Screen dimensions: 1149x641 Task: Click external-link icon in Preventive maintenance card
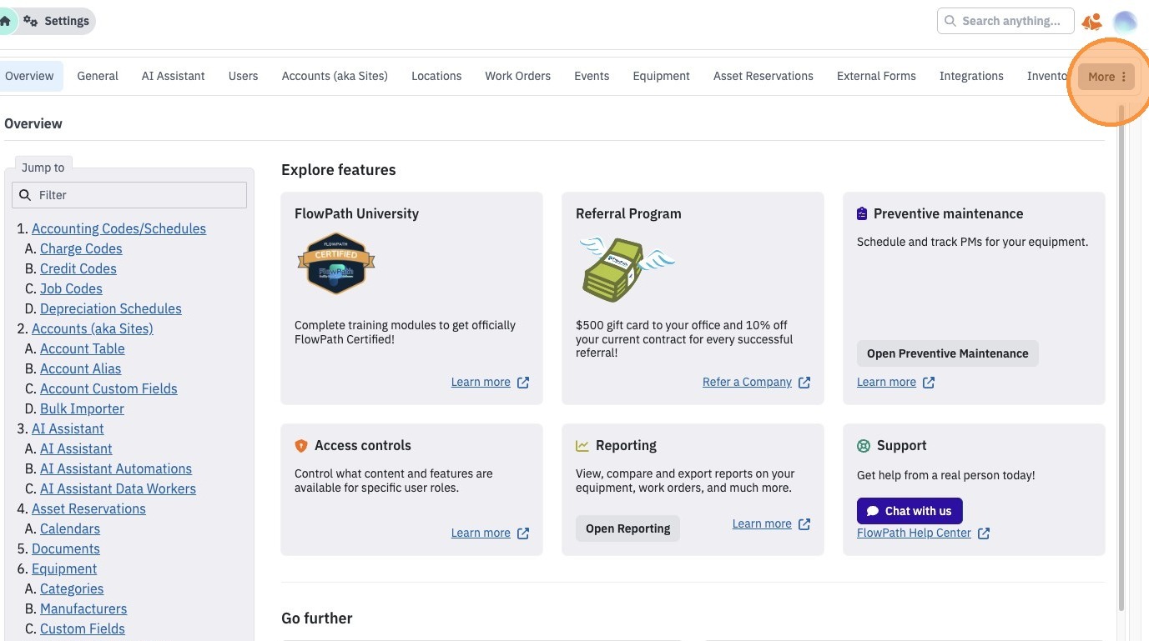[x=929, y=383]
